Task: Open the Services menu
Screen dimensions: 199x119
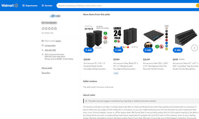Action: (x=47, y=6)
